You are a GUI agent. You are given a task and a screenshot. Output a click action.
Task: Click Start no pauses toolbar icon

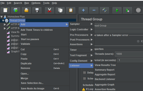click(128, 10)
